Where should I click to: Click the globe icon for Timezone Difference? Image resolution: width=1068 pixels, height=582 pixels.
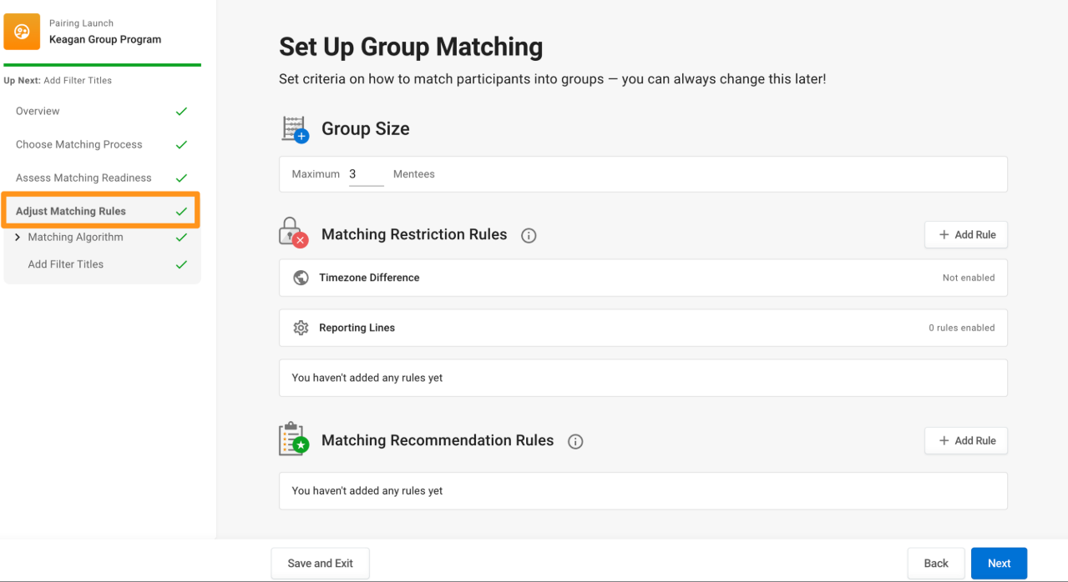(x=301, y=278)
